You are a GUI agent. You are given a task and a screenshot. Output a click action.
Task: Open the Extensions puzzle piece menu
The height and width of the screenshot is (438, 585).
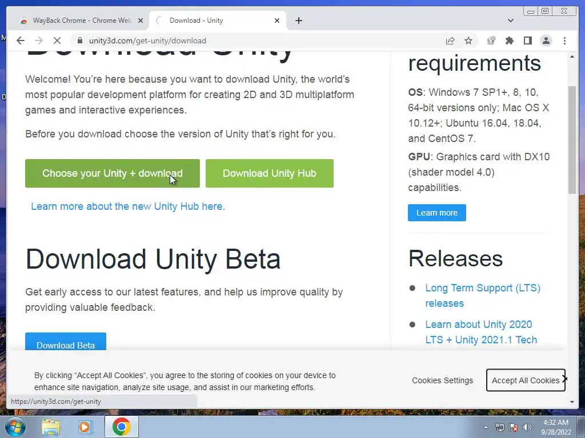point(509,40)
